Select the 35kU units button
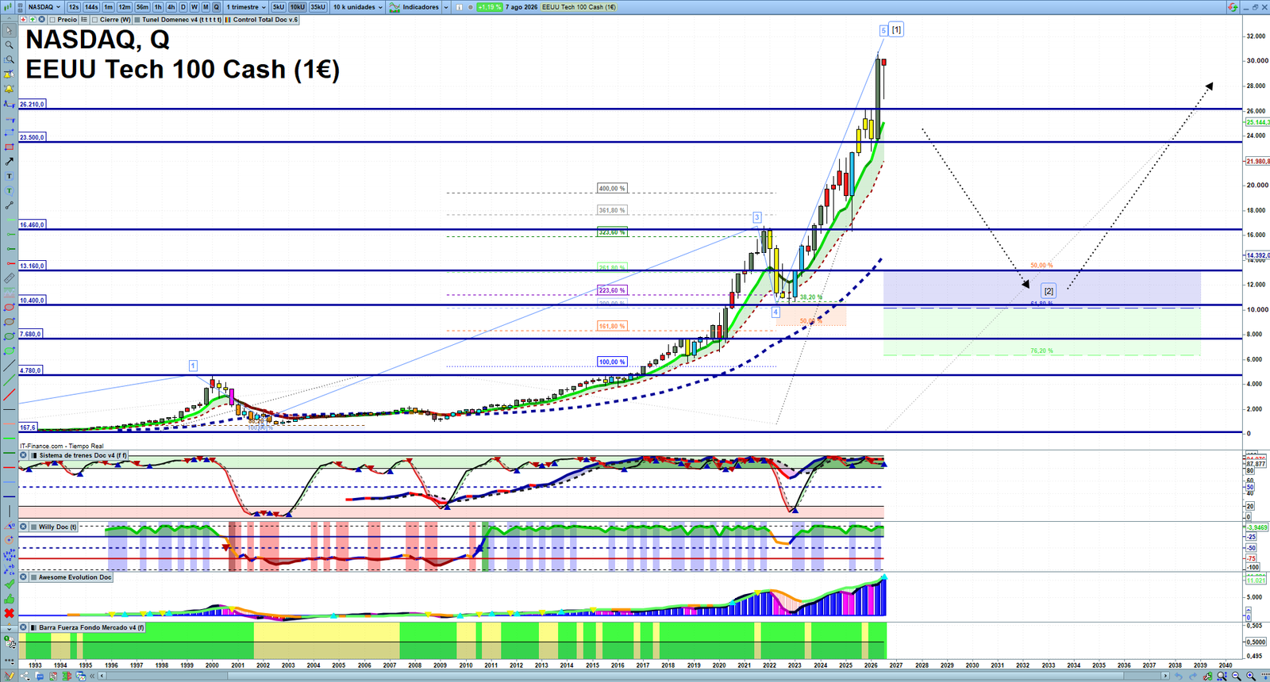This screenshot has width=1270, height=682. pyautogui.click(x=317, y=7)
